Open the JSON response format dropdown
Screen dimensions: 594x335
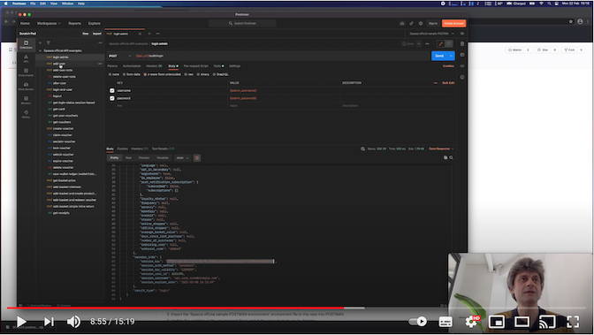[x=182, y=157]
